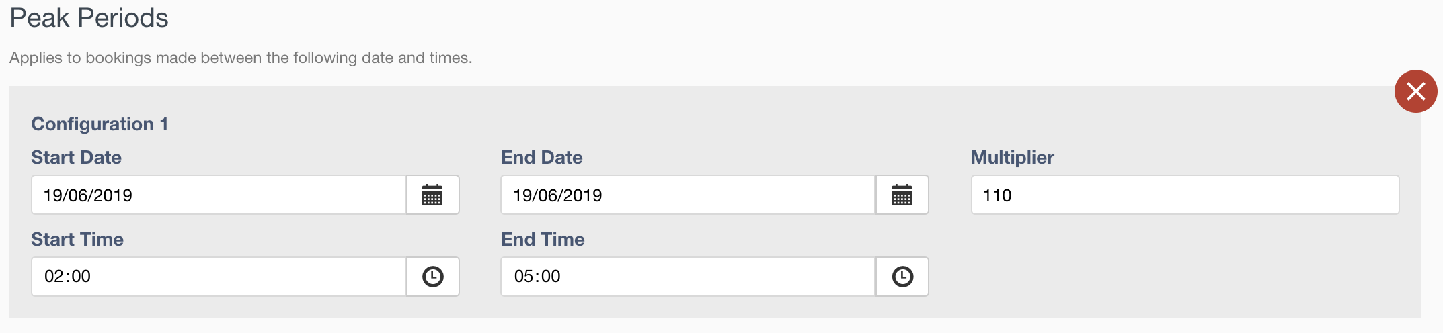Click into the End Date text field
This screenshot has height=333, width=1443.
(x=688, y=195)
